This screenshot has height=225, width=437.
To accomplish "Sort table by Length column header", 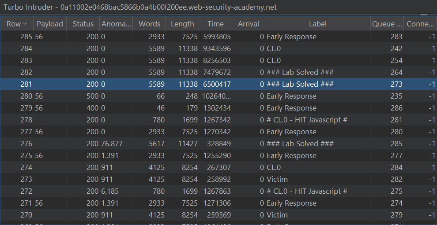I will pyautogui.click(x=182, y=24).
